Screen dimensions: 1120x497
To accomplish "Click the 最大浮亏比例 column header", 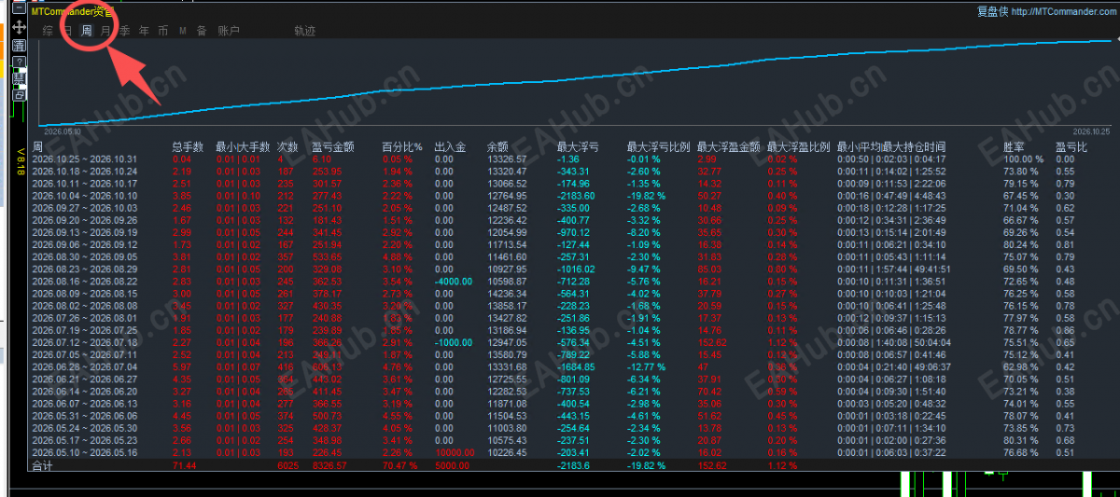I will [x=659, y=147].
